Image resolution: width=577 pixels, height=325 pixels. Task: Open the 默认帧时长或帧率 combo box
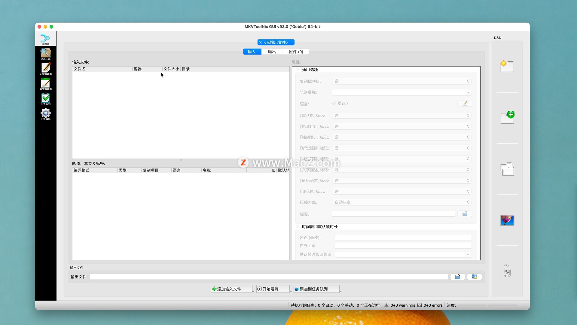(x=403, y=255)
